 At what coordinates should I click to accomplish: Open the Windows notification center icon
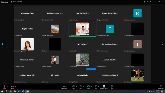pos(162,91)
